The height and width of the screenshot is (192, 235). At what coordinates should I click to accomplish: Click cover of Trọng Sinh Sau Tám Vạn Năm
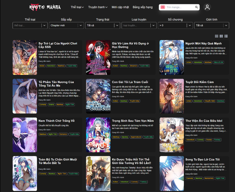[98, 135]
